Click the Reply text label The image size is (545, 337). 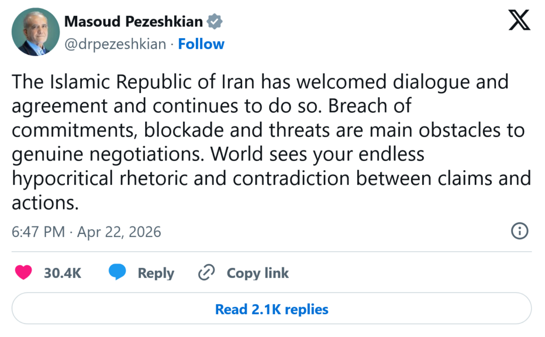coord(156,273)
